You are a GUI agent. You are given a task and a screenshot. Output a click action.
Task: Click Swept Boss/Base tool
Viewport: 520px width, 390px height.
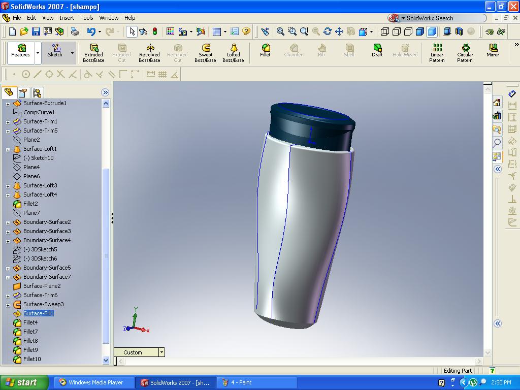205,53
